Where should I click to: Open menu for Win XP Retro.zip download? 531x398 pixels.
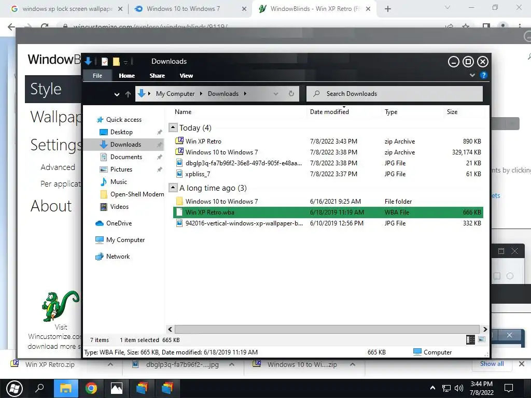coord(110,364)
